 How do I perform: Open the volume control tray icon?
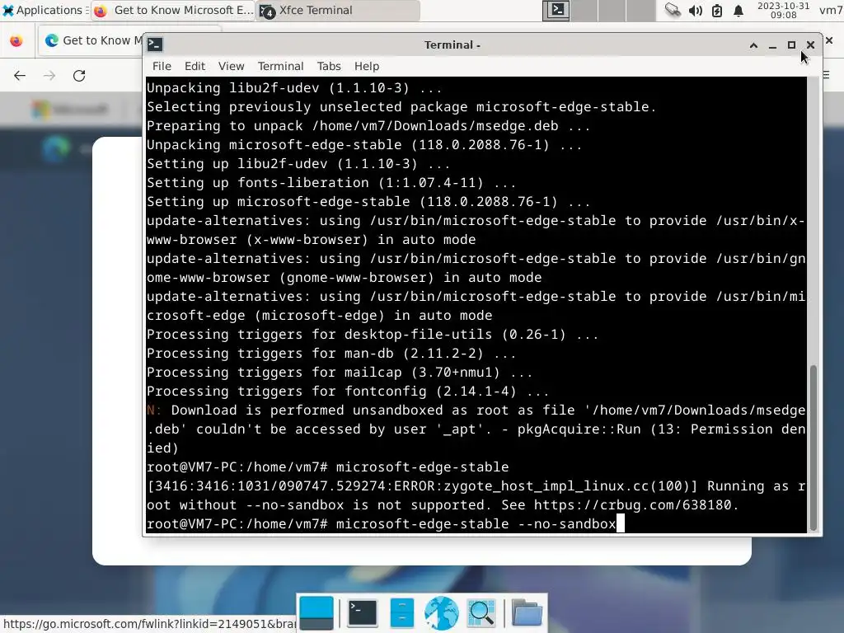coord(696,10)
